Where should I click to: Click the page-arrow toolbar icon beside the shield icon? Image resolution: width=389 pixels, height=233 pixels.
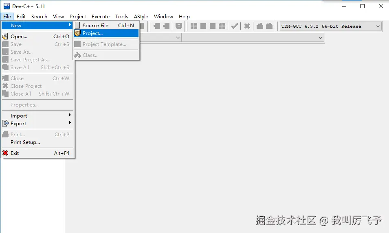tap(166, 26)
